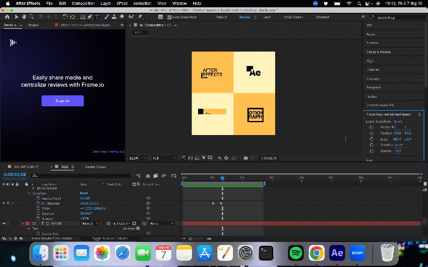
Task: Toggle Scale stopwatch in Properties panel
Action: (372, 139)
